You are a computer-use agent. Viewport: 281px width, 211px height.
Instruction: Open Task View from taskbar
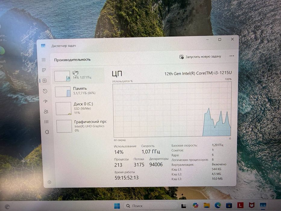coord(184,206)
